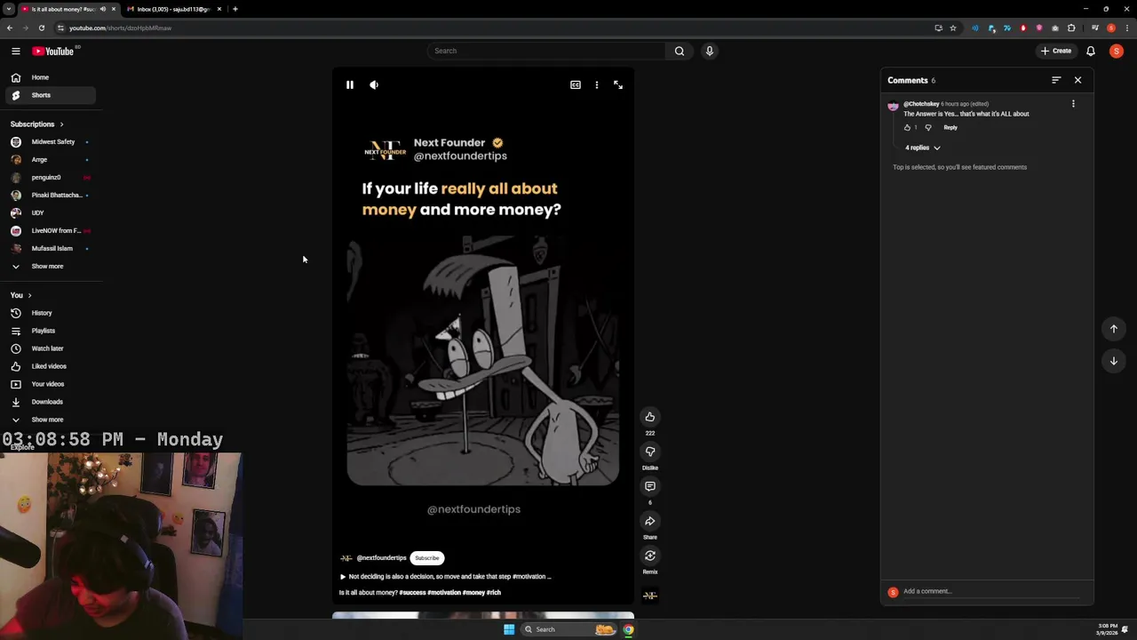The height and width of the screenshot is (640, 1137).
Task: Pause the Short using the pause button
Action: coord(350,84)
